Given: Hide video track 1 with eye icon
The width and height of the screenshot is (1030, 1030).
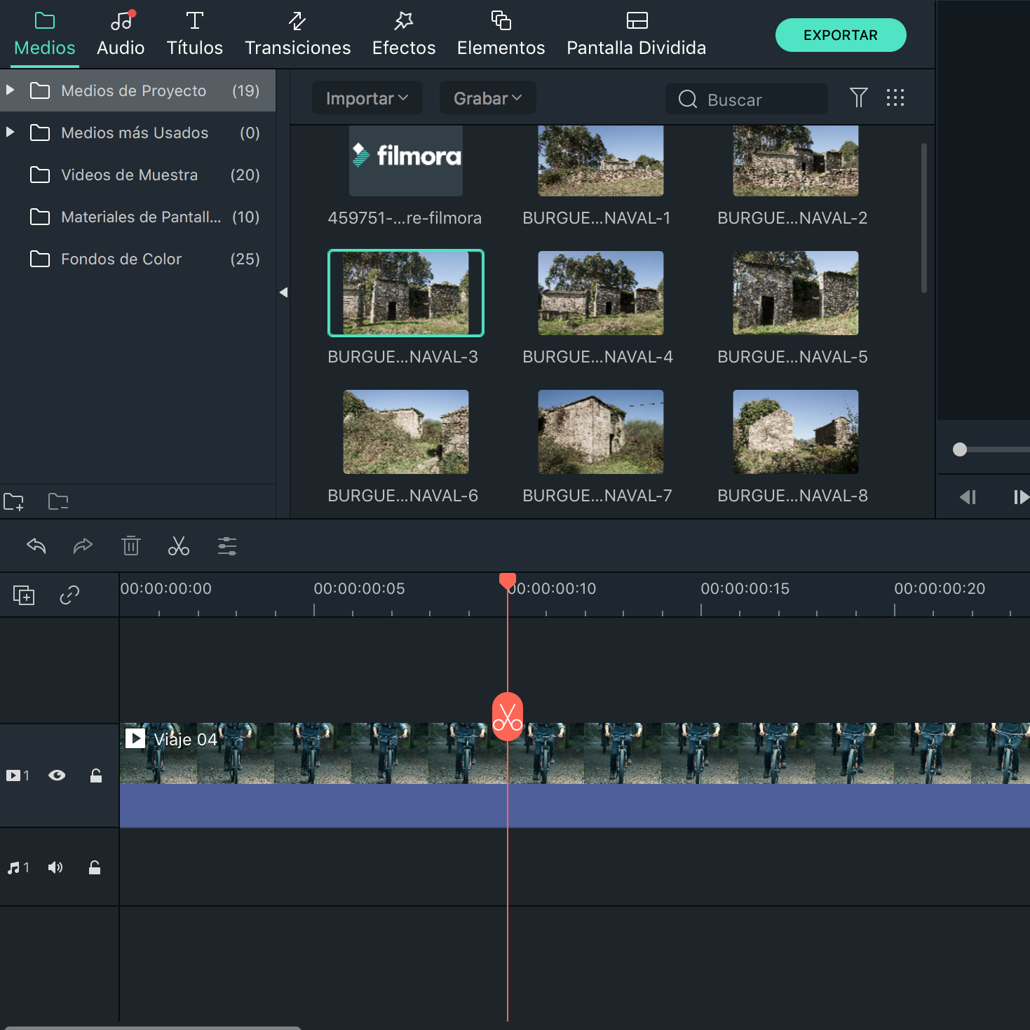Looking at the screenshot, I should click(x=57, y=775).
